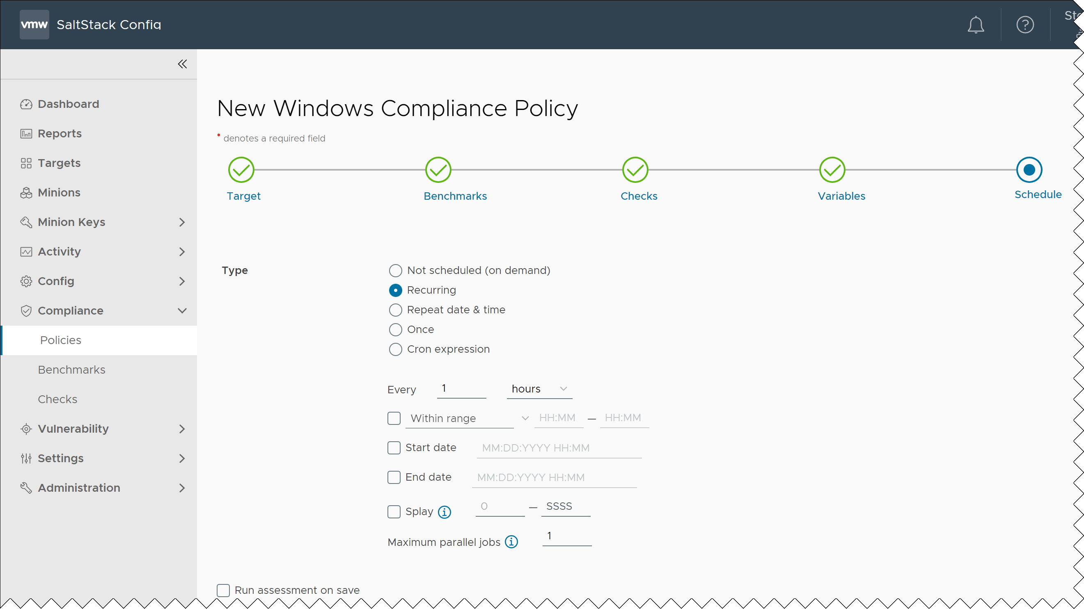Click the green Target step checkmark
Viewport: 1084px width, 609px height.
(x=241, y=170)
